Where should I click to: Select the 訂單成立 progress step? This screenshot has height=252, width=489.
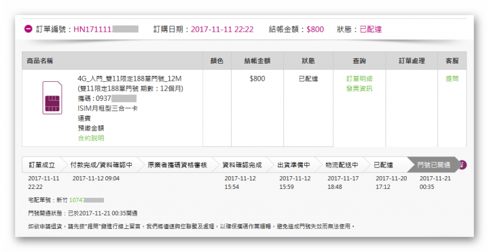(x=41, y=165)
